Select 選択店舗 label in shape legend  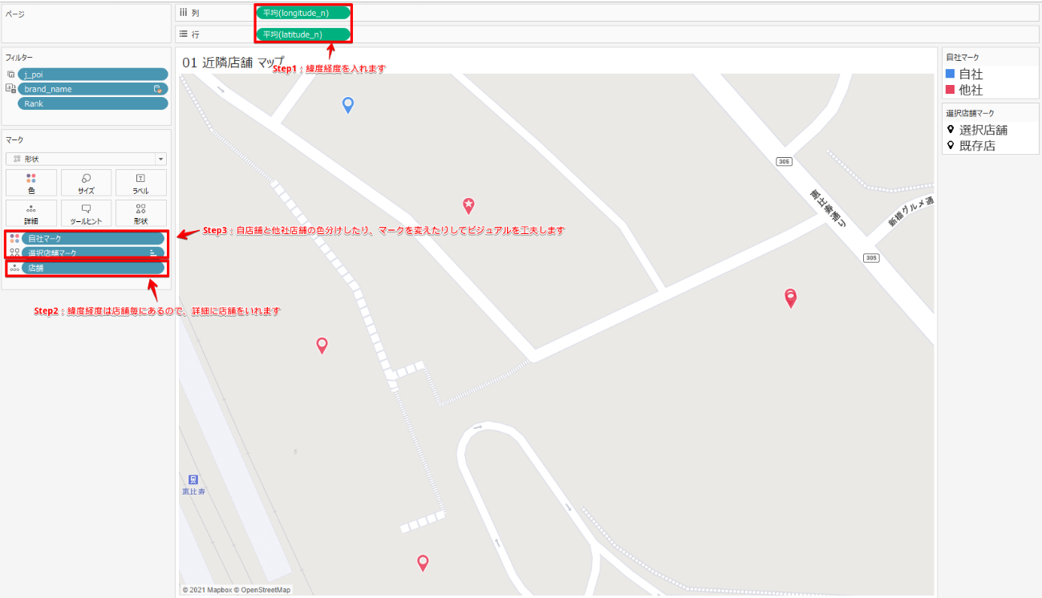[x=983, y=130]
